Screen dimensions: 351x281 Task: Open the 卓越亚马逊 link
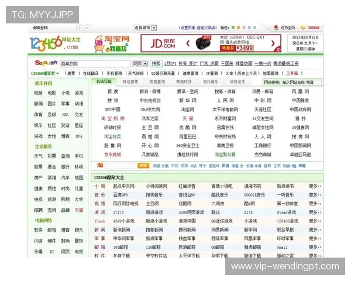pos(301,155)
